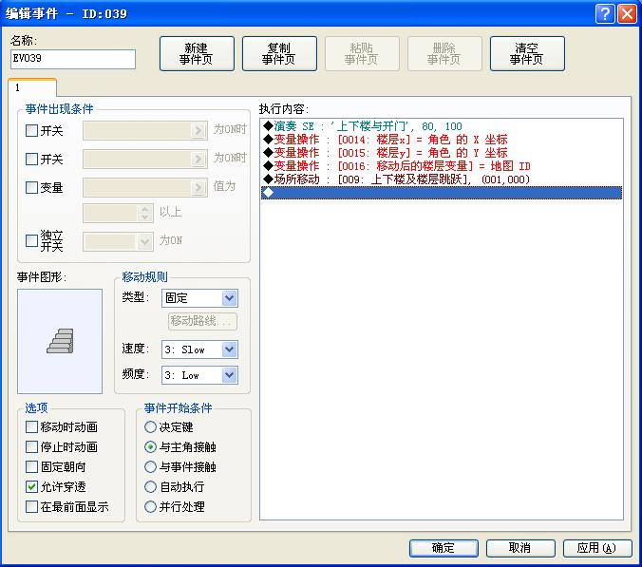Viewport: 642px width, 567px height.
Task: Enable the 独立开关 condition checkbox
Action: 31,240
